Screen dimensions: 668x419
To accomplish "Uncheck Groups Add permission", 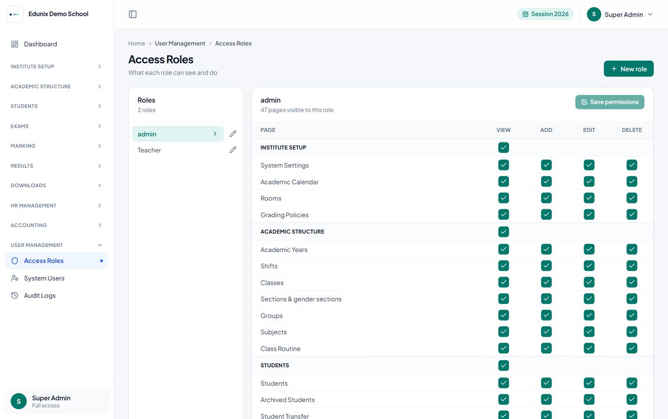I will coord(546,315).
